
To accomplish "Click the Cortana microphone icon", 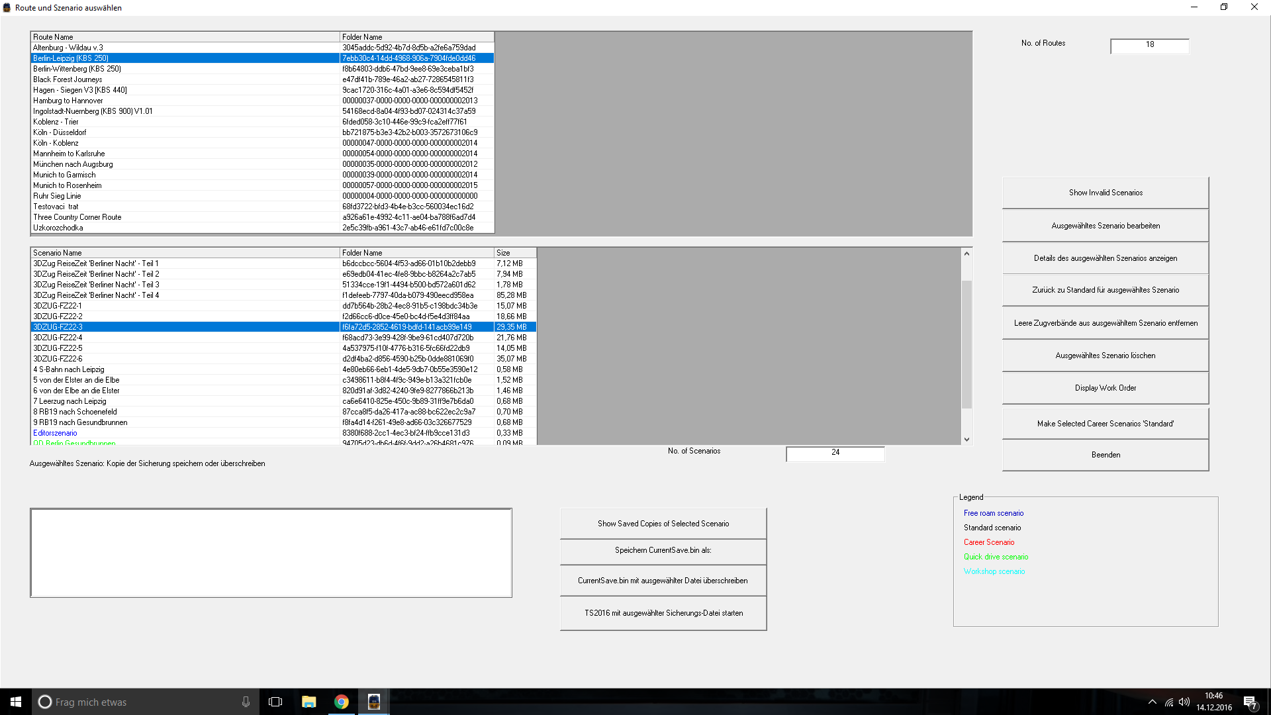I will point(246,702).
